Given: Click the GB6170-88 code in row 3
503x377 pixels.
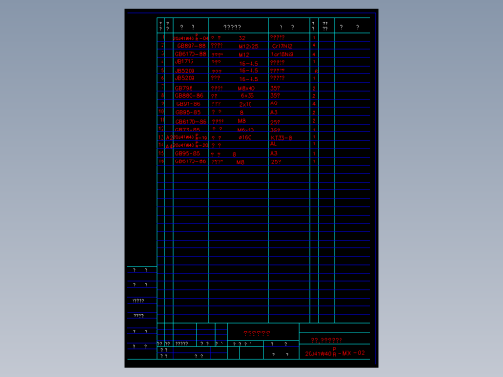Looking at the screenshot, I should (x=191, y=54).
